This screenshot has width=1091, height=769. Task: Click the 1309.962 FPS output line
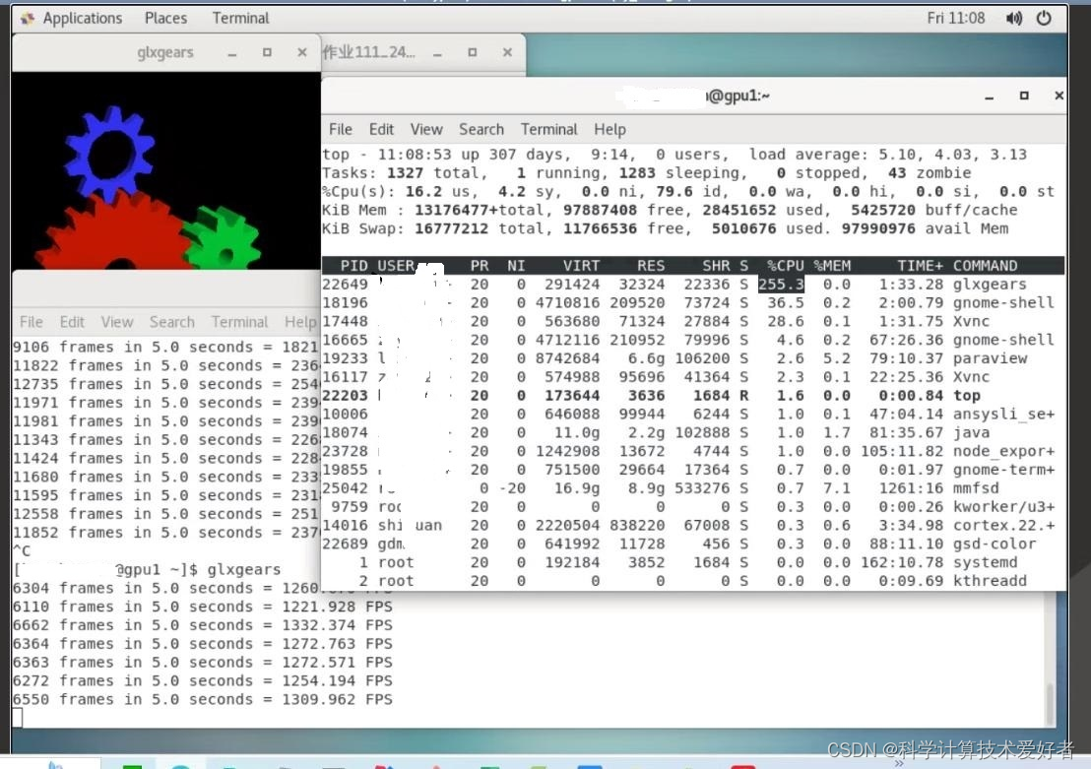(x=203, y=699)
